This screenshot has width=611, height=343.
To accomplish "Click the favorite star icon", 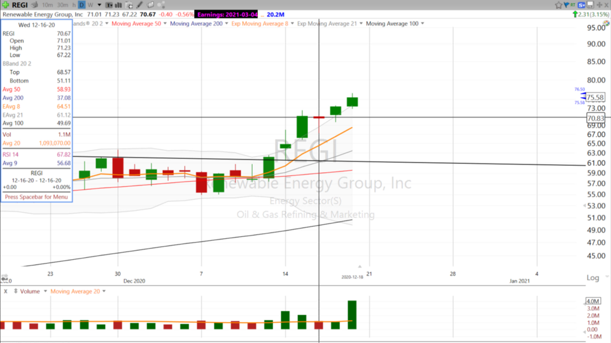I will tap(558, 4).
